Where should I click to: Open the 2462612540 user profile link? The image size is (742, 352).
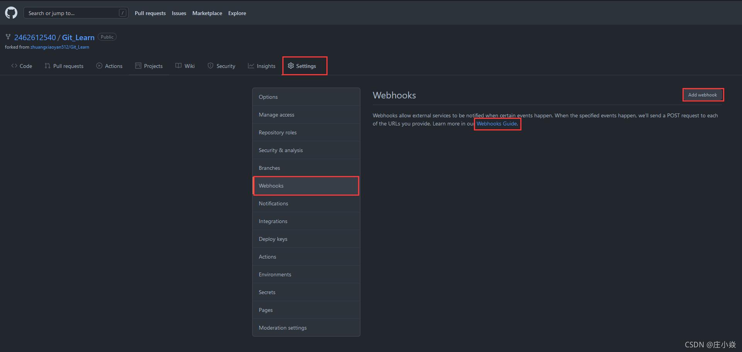point(35,37)
